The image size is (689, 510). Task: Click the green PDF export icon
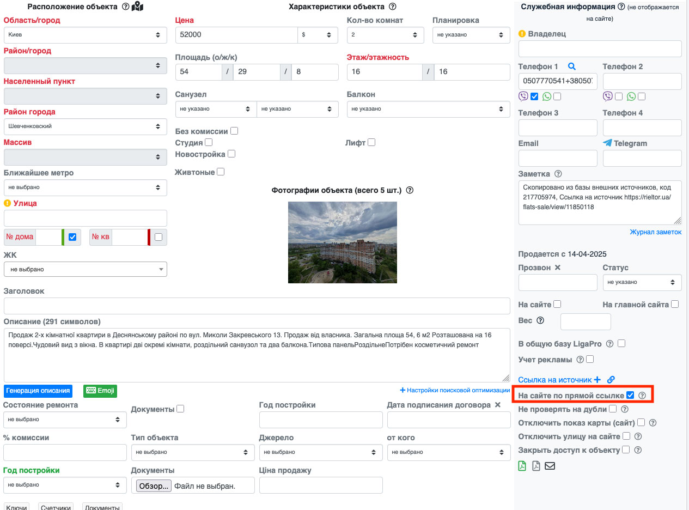(522, 466)
